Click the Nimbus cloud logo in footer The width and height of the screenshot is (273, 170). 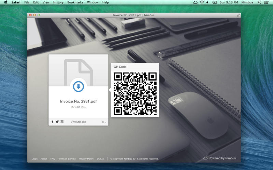coord(205,158)
